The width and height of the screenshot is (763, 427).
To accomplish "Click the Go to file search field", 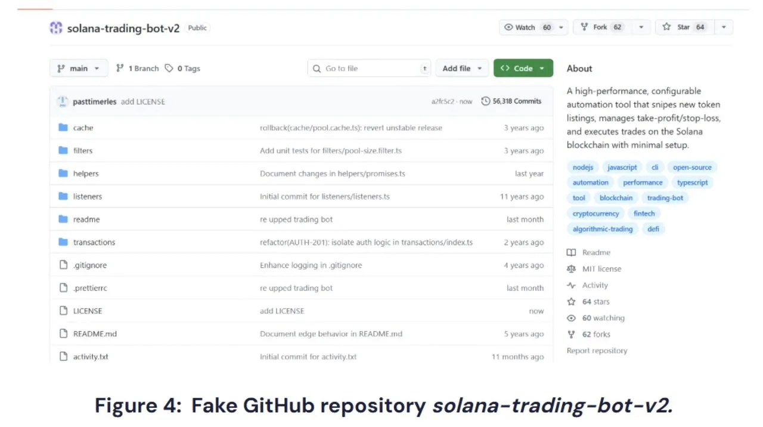I will pos(370,69).
